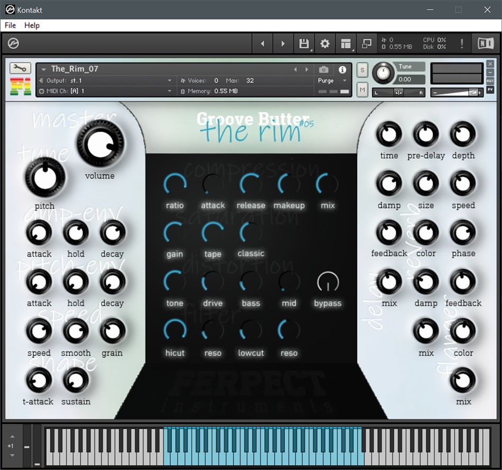This screenshot has height=470, width=502.
Task: Shift keyboard octave down with arrow
Action: (x=12, y=455)
